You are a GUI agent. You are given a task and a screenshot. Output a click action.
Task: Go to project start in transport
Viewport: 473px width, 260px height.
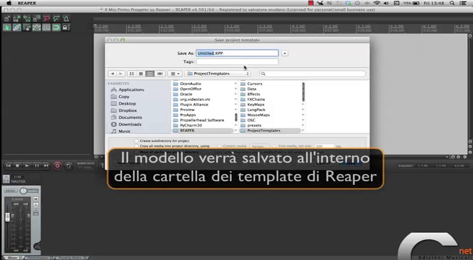(x=8, y=166)
